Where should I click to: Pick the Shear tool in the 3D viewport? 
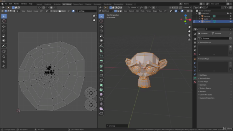(101, 109)
